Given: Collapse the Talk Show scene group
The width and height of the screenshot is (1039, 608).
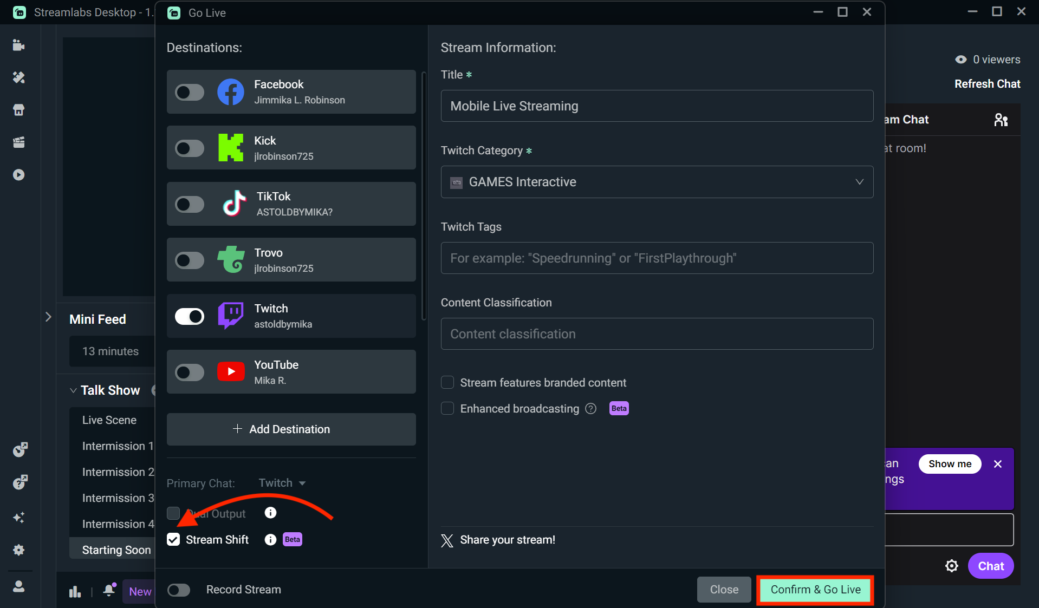Looking at the screenshot, I should coord(74,390).
